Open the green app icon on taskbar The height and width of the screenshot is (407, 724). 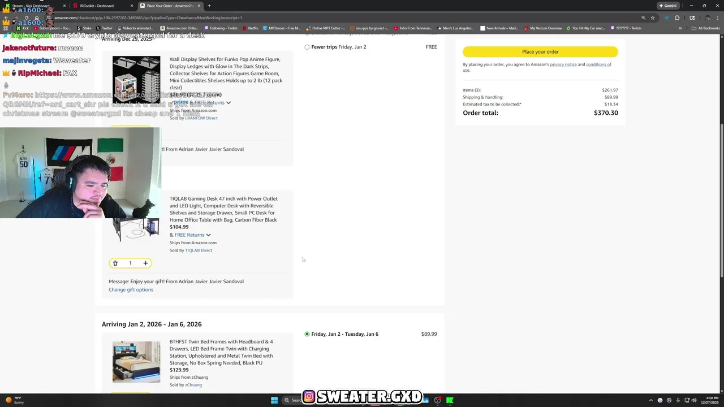pyautogui.click(x=450, y=400)
